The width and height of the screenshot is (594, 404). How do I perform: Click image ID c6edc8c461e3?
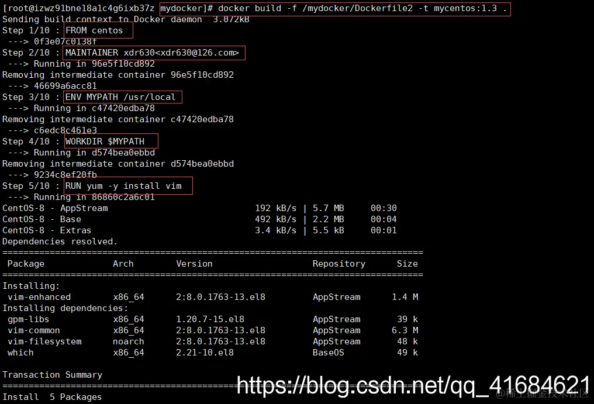point(65,130)
